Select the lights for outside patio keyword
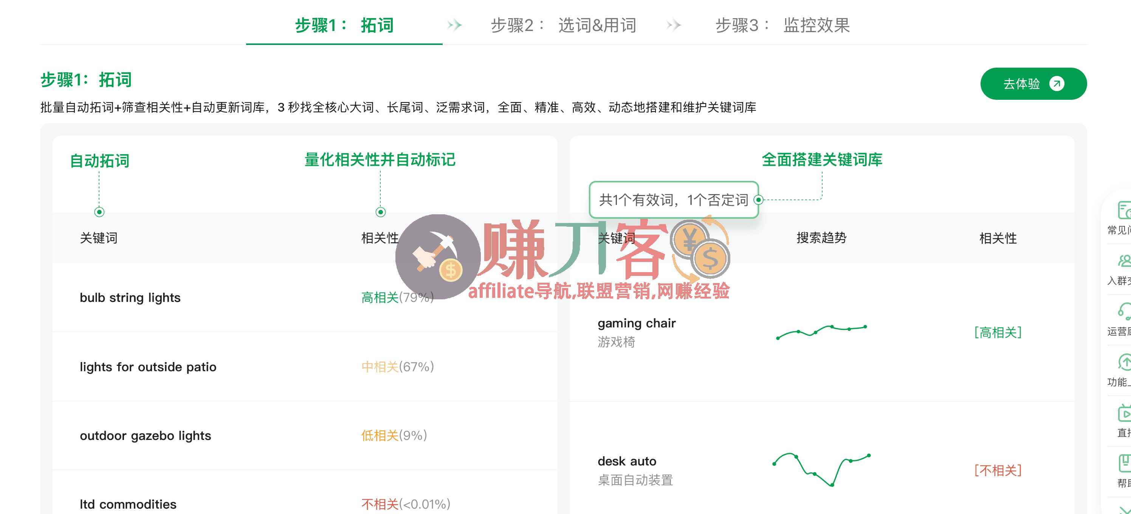Viewport: 1131px width, 514px height. click(x=148, y=367)
